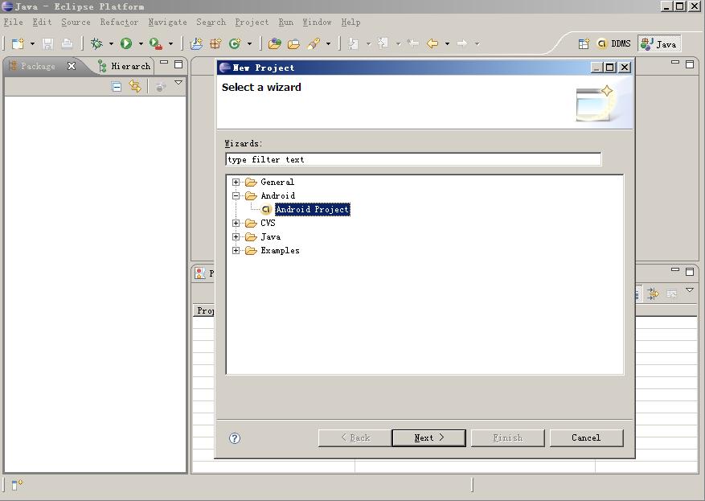The height and width of the screenshot is (501, 705).
Task: Open the Refactor menu
Action: click(x=119, y=22)
